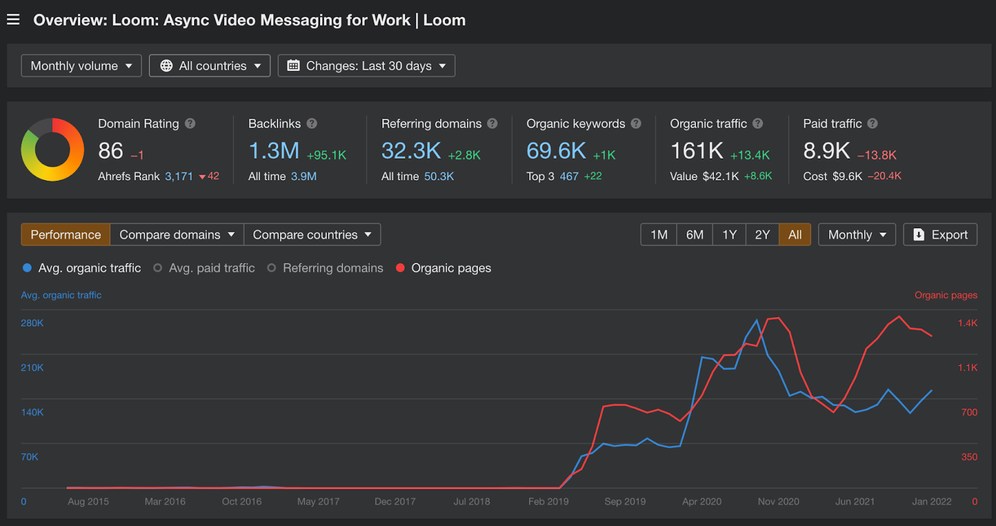
Task: Click the globe icon in All countries
Action: coord(166,66)
